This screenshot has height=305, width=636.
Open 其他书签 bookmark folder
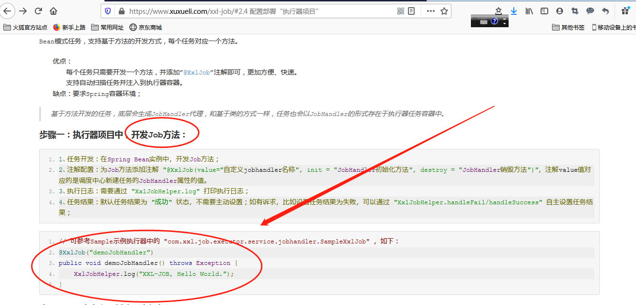point(568,28)
